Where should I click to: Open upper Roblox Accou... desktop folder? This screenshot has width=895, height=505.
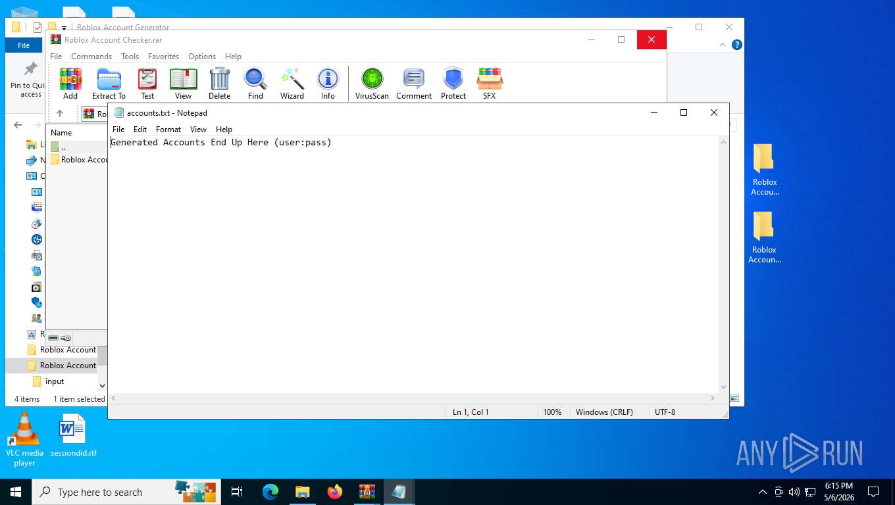click(x=765, y=170)
